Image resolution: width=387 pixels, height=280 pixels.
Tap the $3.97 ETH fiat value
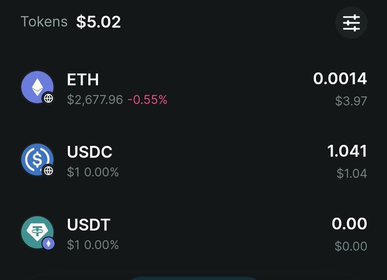pyautogui.click(x=351, y=101)
